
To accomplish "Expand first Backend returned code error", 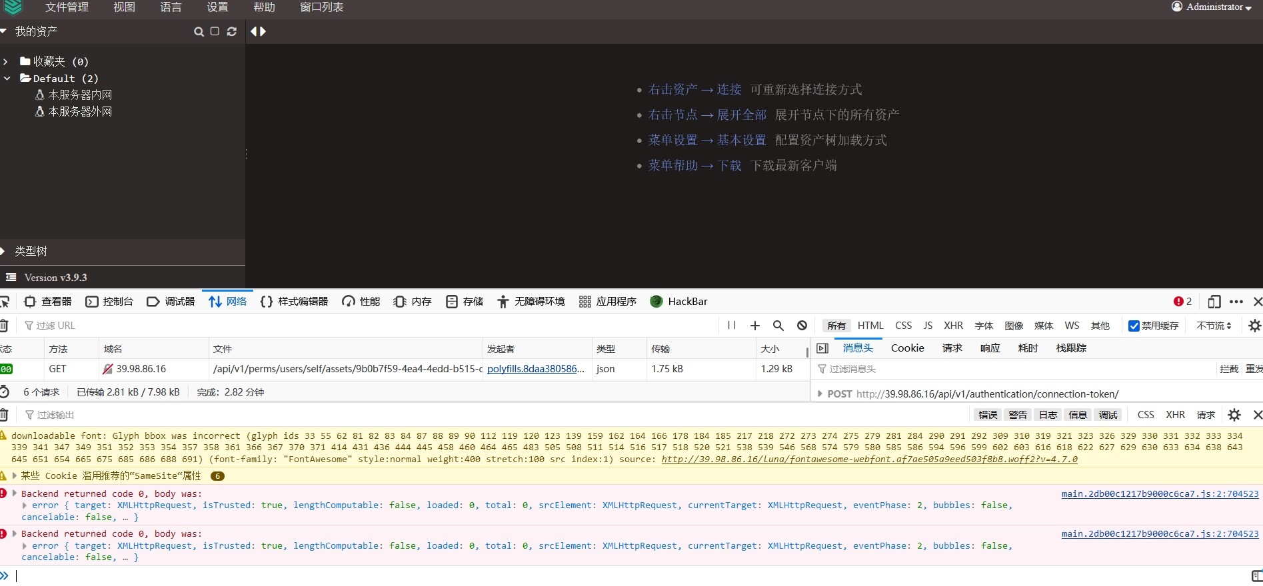I will point(14,493).
